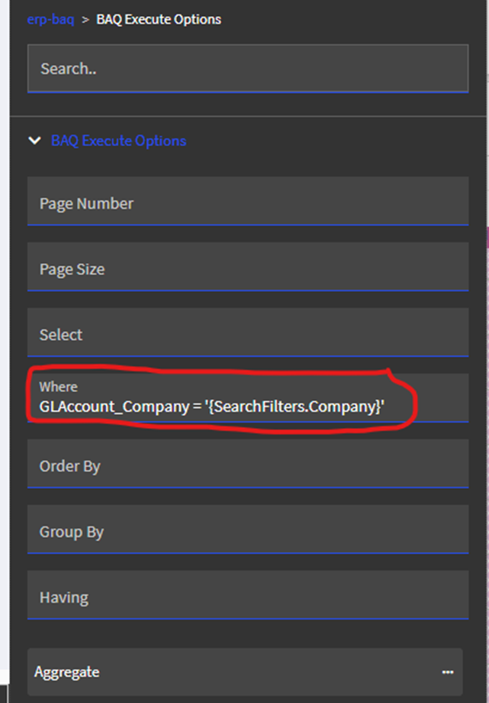Click the Aggregate label text
The height and width of the screenshot is (703, 489).
tap(66, 672)
